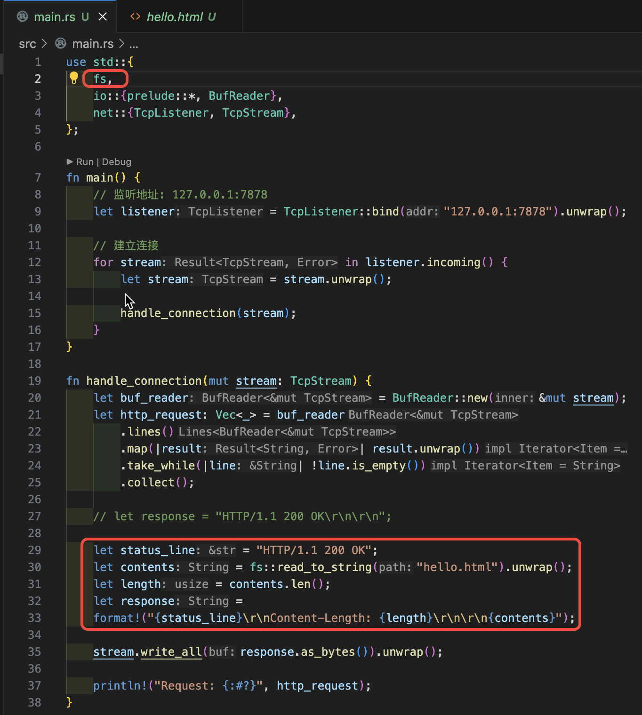Click the handle_connection function definition name

[x=144, y=381]
